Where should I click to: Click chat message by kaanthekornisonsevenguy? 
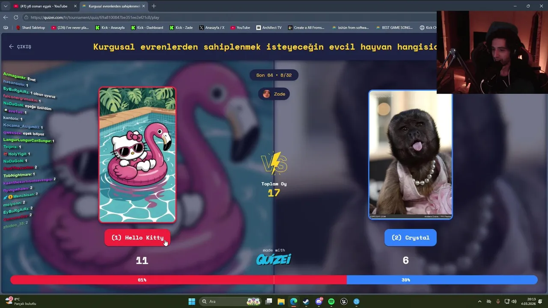30,181
